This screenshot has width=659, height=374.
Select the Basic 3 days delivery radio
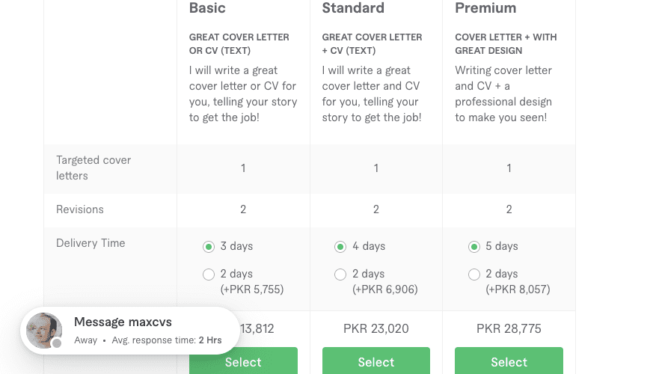click(209, 247)
